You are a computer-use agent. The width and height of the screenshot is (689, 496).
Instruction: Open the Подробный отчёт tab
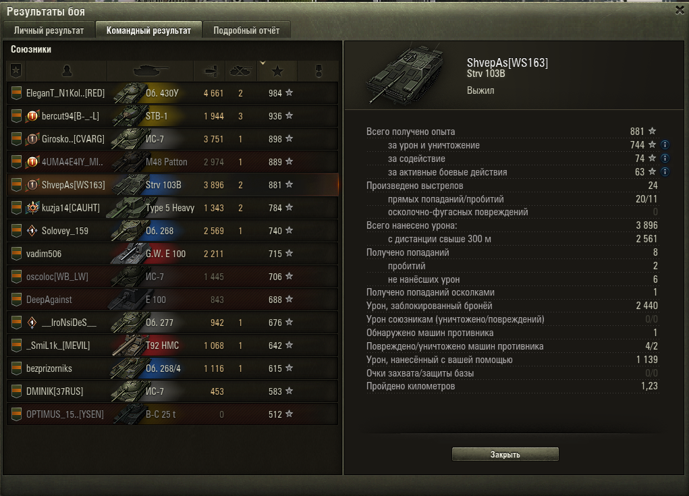click(246, 30)
